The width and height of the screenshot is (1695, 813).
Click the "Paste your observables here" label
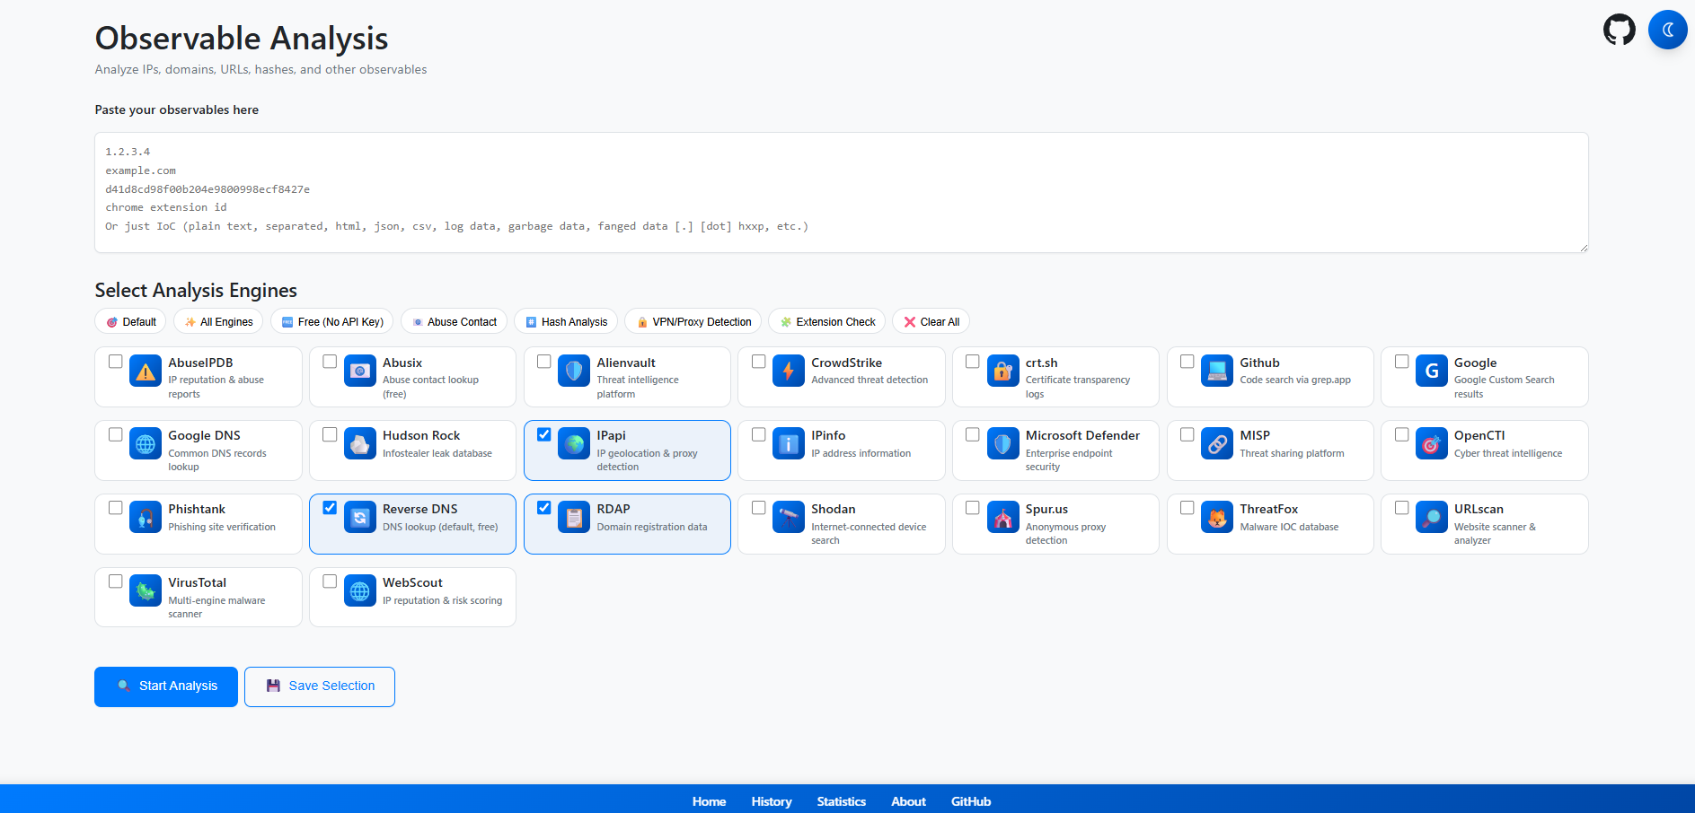click(177, 109)
